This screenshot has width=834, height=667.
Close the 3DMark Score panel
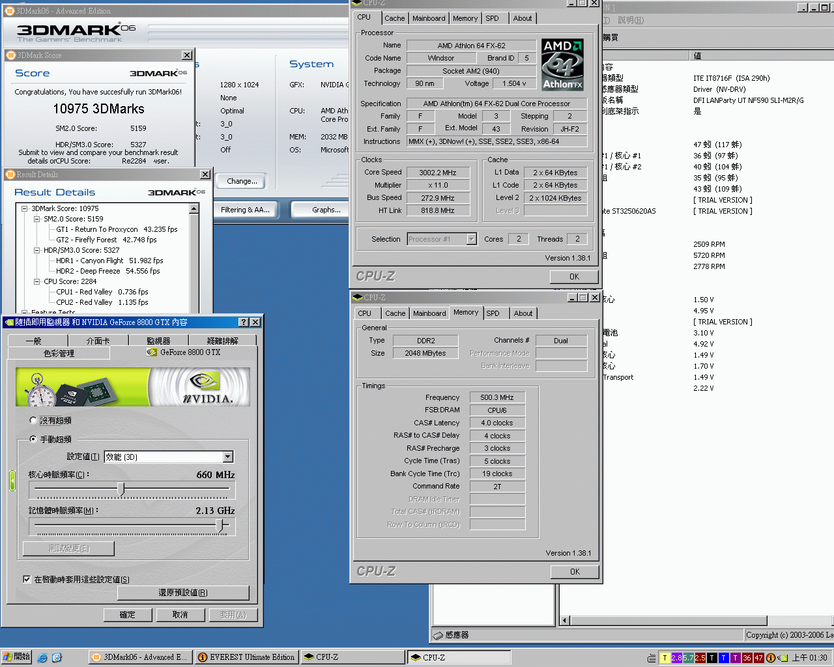[x=187, y=55]
